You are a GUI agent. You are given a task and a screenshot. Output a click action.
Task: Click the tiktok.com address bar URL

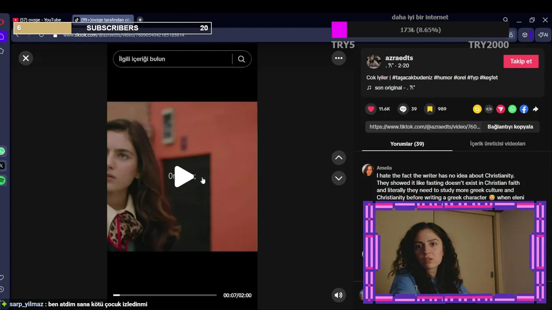[124, 35]
